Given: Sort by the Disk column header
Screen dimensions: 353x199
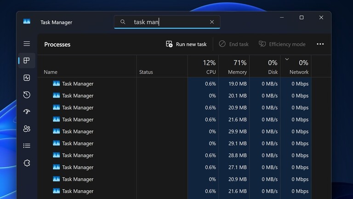Looking at the screenshot, I should pos(265,66).
